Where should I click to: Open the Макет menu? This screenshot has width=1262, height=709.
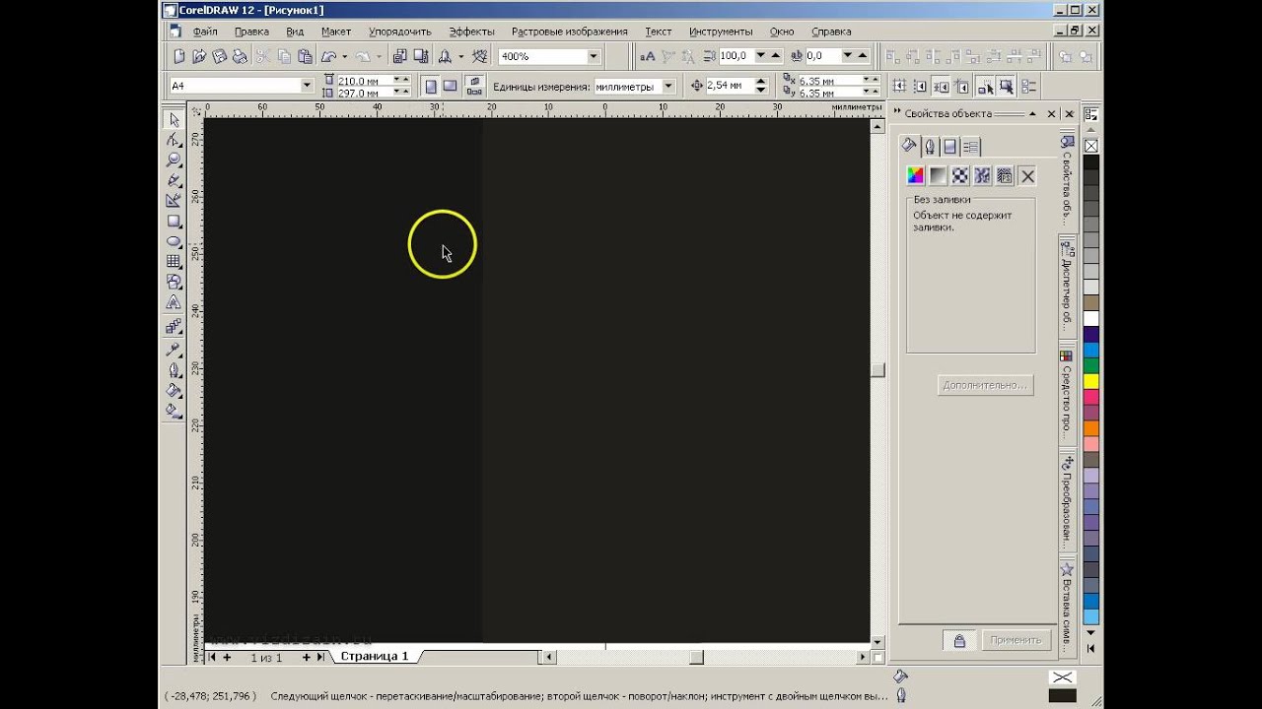336,32
